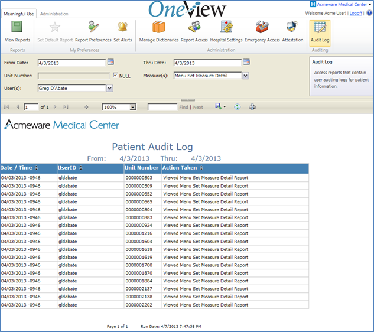Click the back to parent report arrow
The width and height of the screenshot is (374, 332).
coord(86,107)
